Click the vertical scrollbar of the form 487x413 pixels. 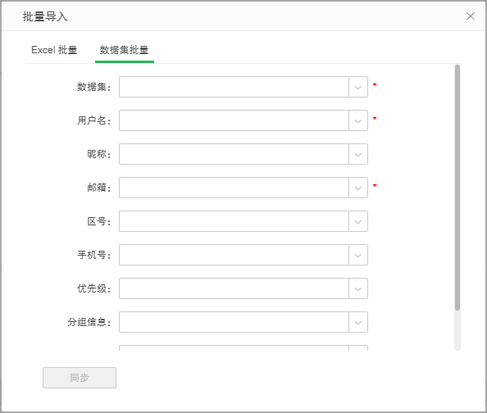click(x=457, y=188)
